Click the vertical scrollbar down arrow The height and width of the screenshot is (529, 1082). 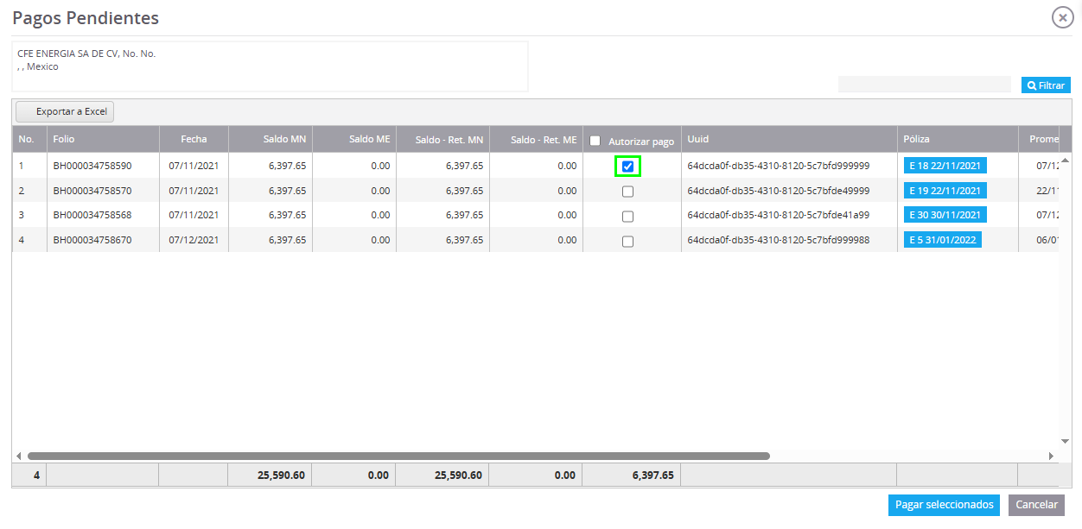tap(1065, 442)
